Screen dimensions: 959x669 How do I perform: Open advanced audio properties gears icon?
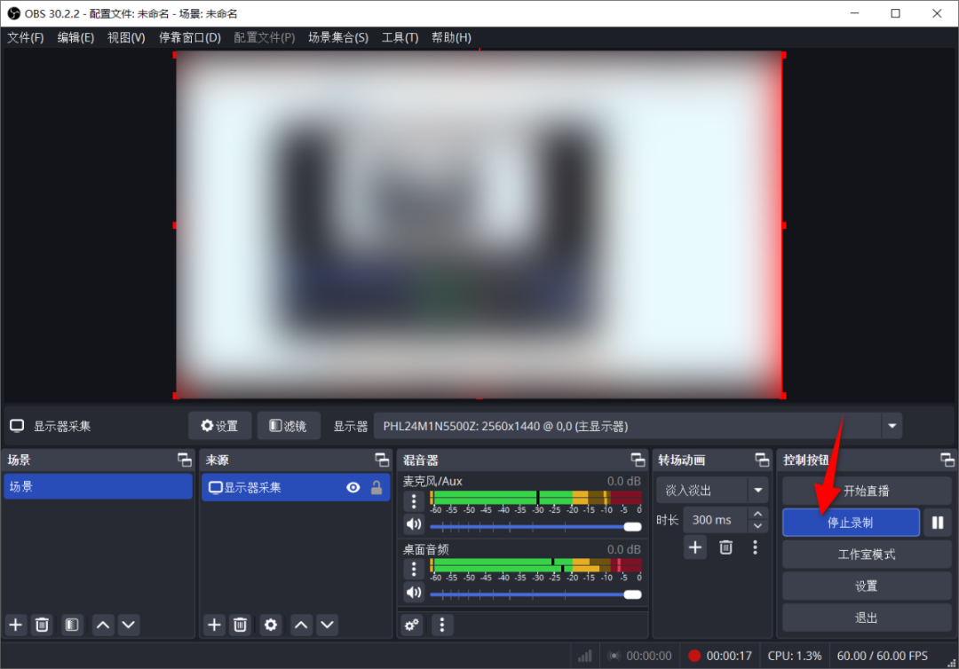point(412,625)
